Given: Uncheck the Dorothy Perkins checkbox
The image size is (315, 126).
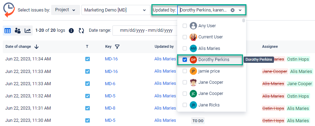Looking at the screenshot, I should click(x=184, y=60).
